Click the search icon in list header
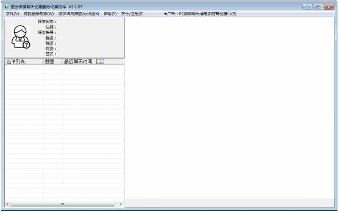Screen dimensions: 339x212 [x=100, y=61]
